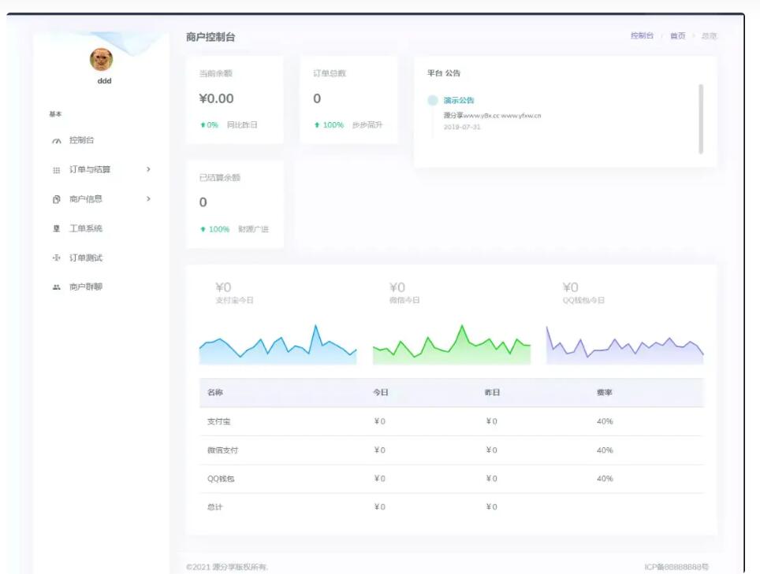Expand the 订单与结算 submenu chevron
Screen dimensions: 760x574
click(x=148, y=169)
